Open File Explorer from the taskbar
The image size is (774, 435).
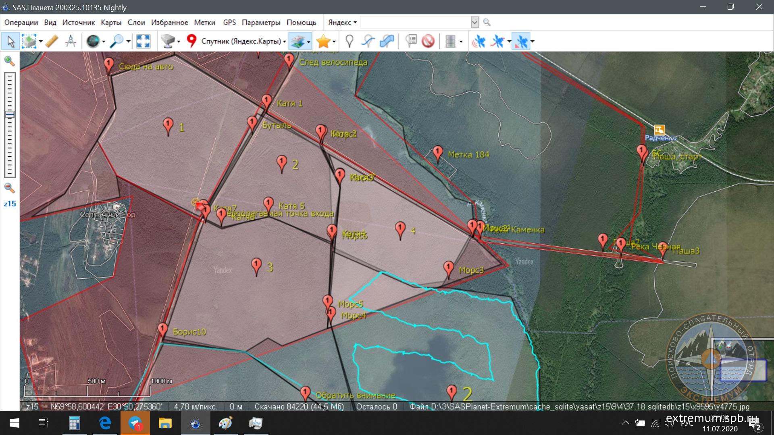(165, 423)
